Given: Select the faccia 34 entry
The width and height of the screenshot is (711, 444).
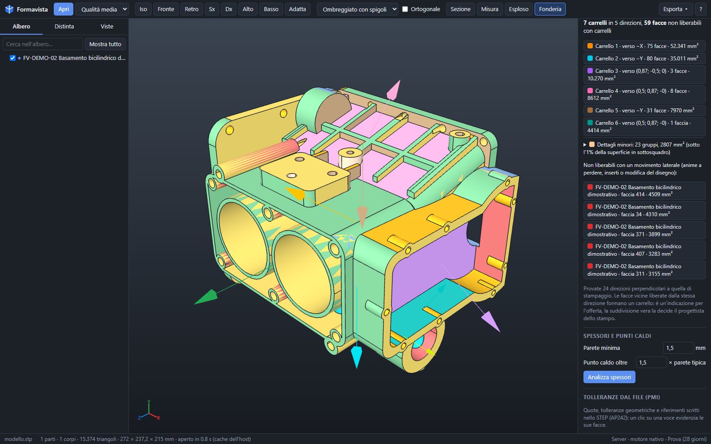Looking at the screenshot, I should 644,210.
